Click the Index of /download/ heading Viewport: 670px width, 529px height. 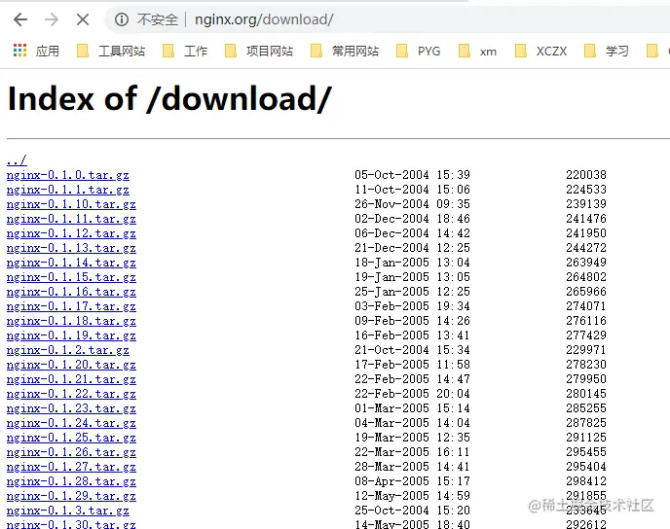click(x=169, y=98)
